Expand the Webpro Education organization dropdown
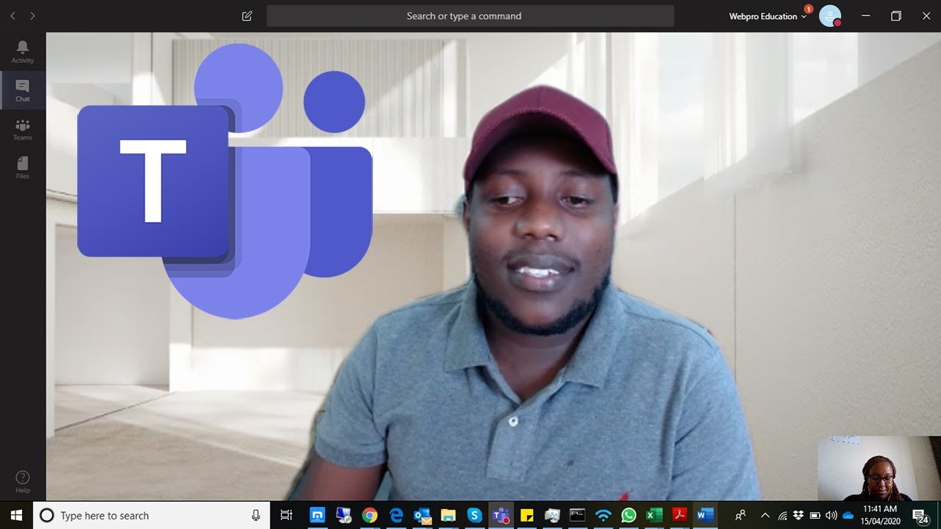 (768, 16)
